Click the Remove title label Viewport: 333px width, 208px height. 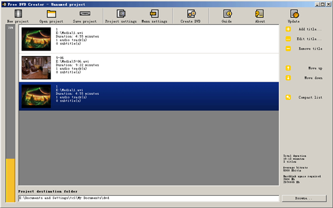(310, 49)
